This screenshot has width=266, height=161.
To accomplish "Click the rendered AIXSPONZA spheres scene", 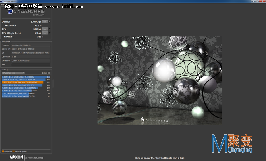I will 160,80.
